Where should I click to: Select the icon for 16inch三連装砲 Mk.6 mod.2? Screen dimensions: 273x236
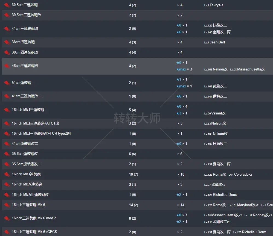click(7, 219)
